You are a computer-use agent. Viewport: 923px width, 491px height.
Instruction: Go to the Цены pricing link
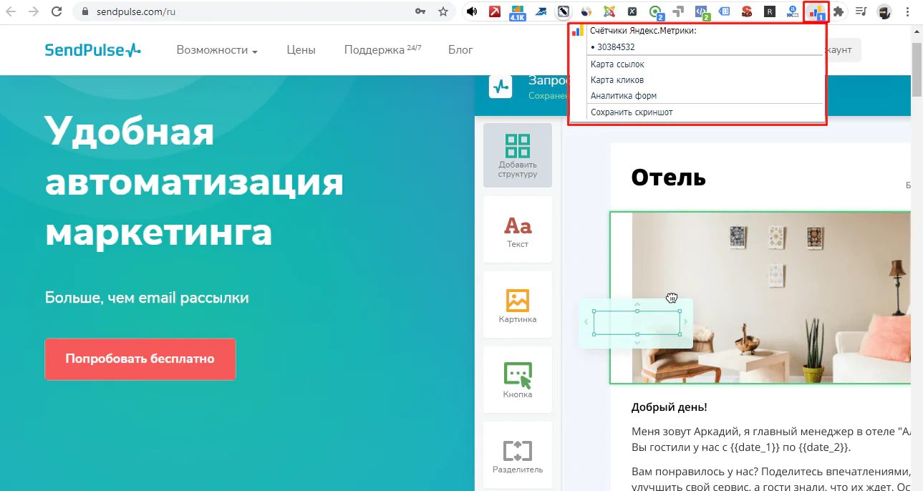301,50
